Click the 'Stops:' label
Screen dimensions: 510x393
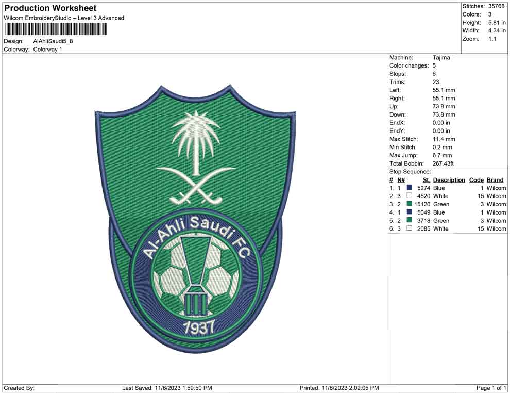398,74
